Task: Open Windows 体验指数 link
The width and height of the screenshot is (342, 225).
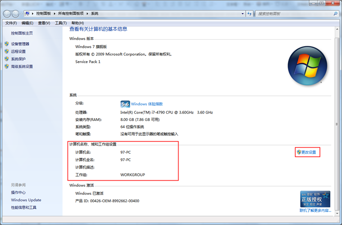Action: coord(147,104)
